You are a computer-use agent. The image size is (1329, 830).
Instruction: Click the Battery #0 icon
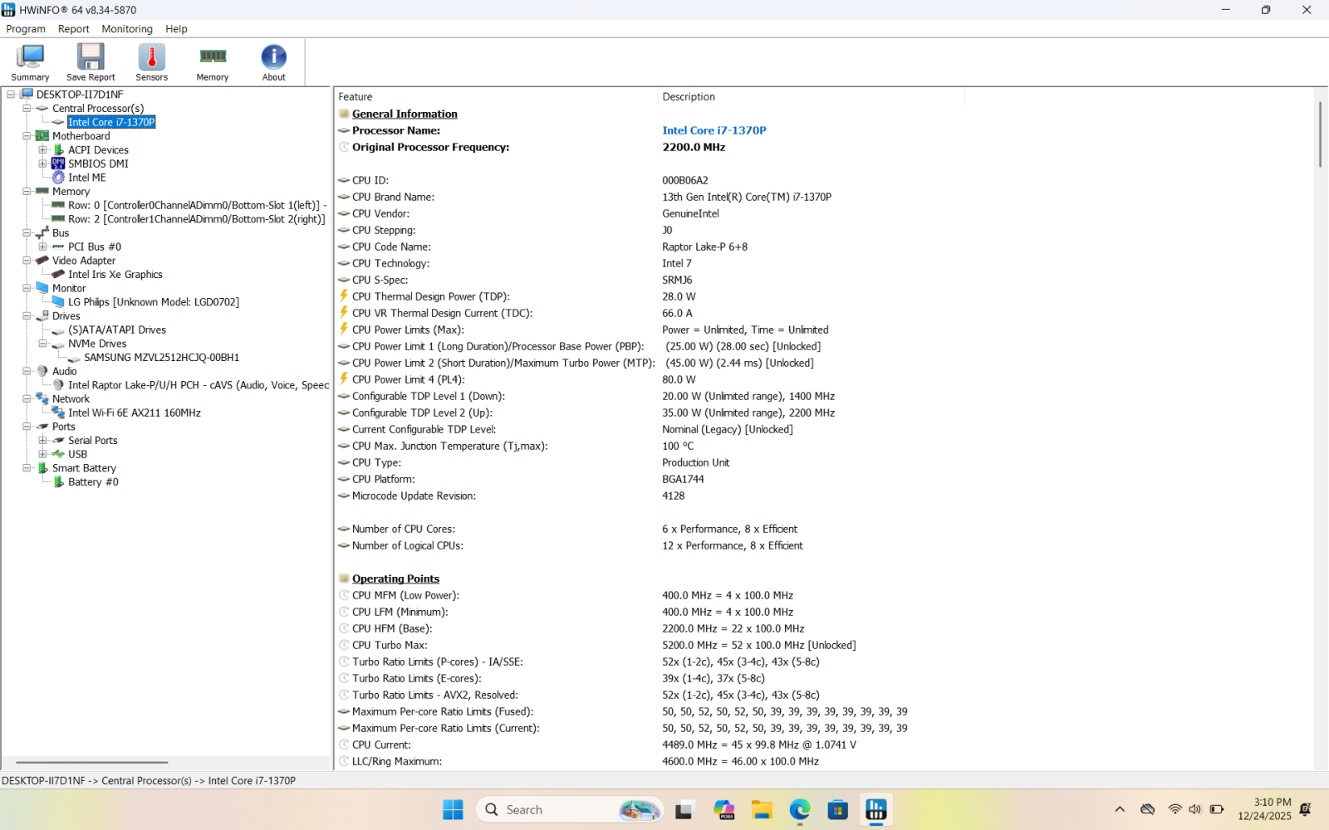58,481
